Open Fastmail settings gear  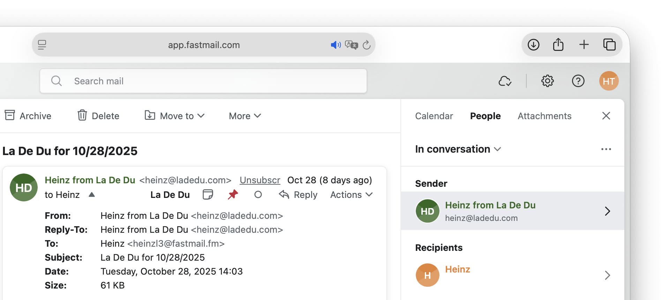[x=547, y=81]
